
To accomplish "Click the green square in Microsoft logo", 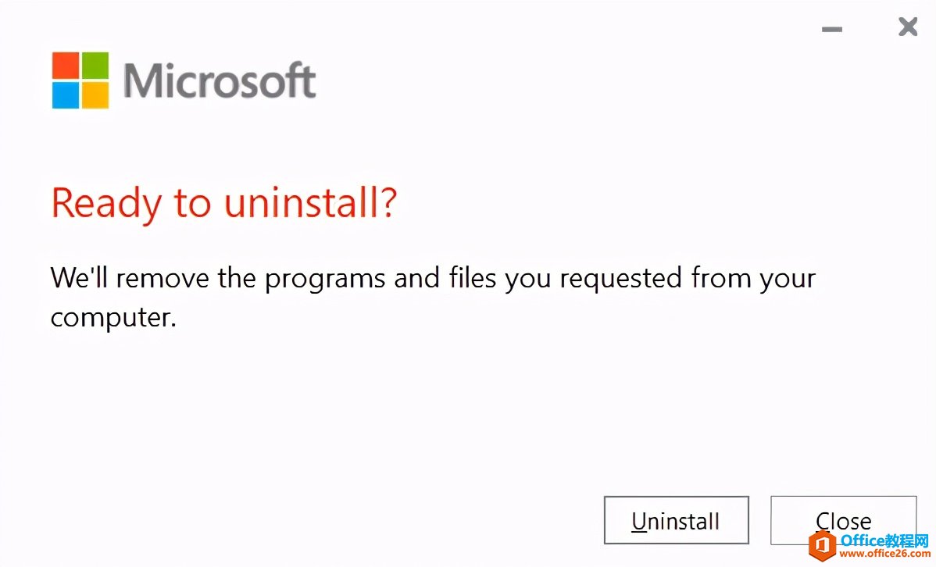I will click(95, 66).
